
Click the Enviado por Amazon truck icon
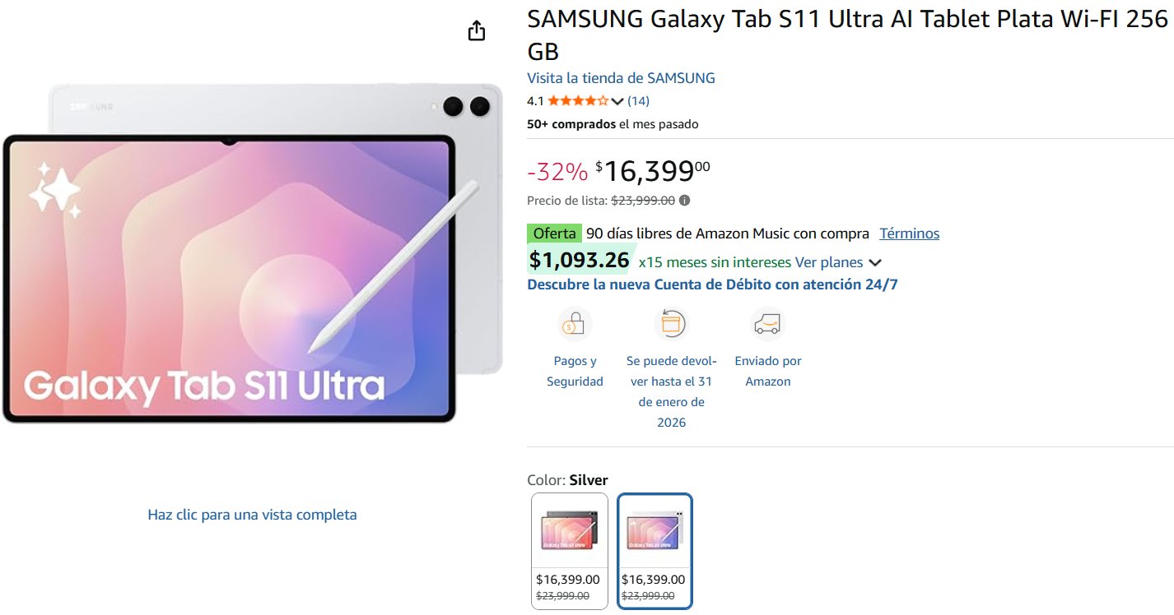767,324
